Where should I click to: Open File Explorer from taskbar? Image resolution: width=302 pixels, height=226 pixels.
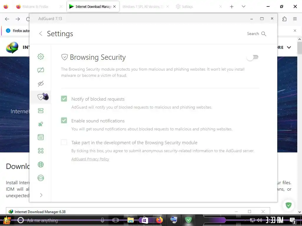click(130, 220)
